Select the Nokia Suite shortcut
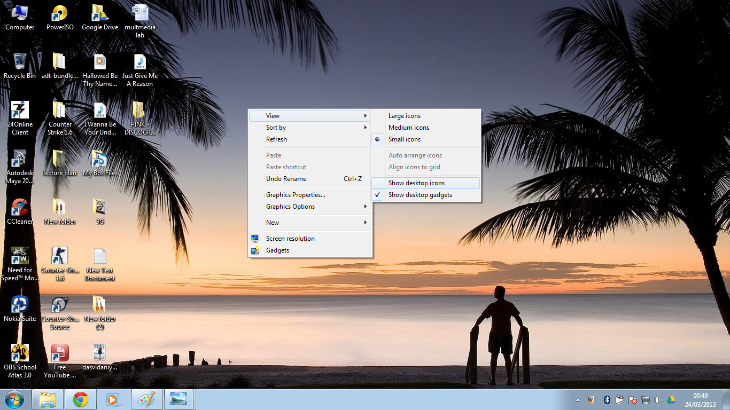Viewport: 730px width, 410px height. coord(20,309)
